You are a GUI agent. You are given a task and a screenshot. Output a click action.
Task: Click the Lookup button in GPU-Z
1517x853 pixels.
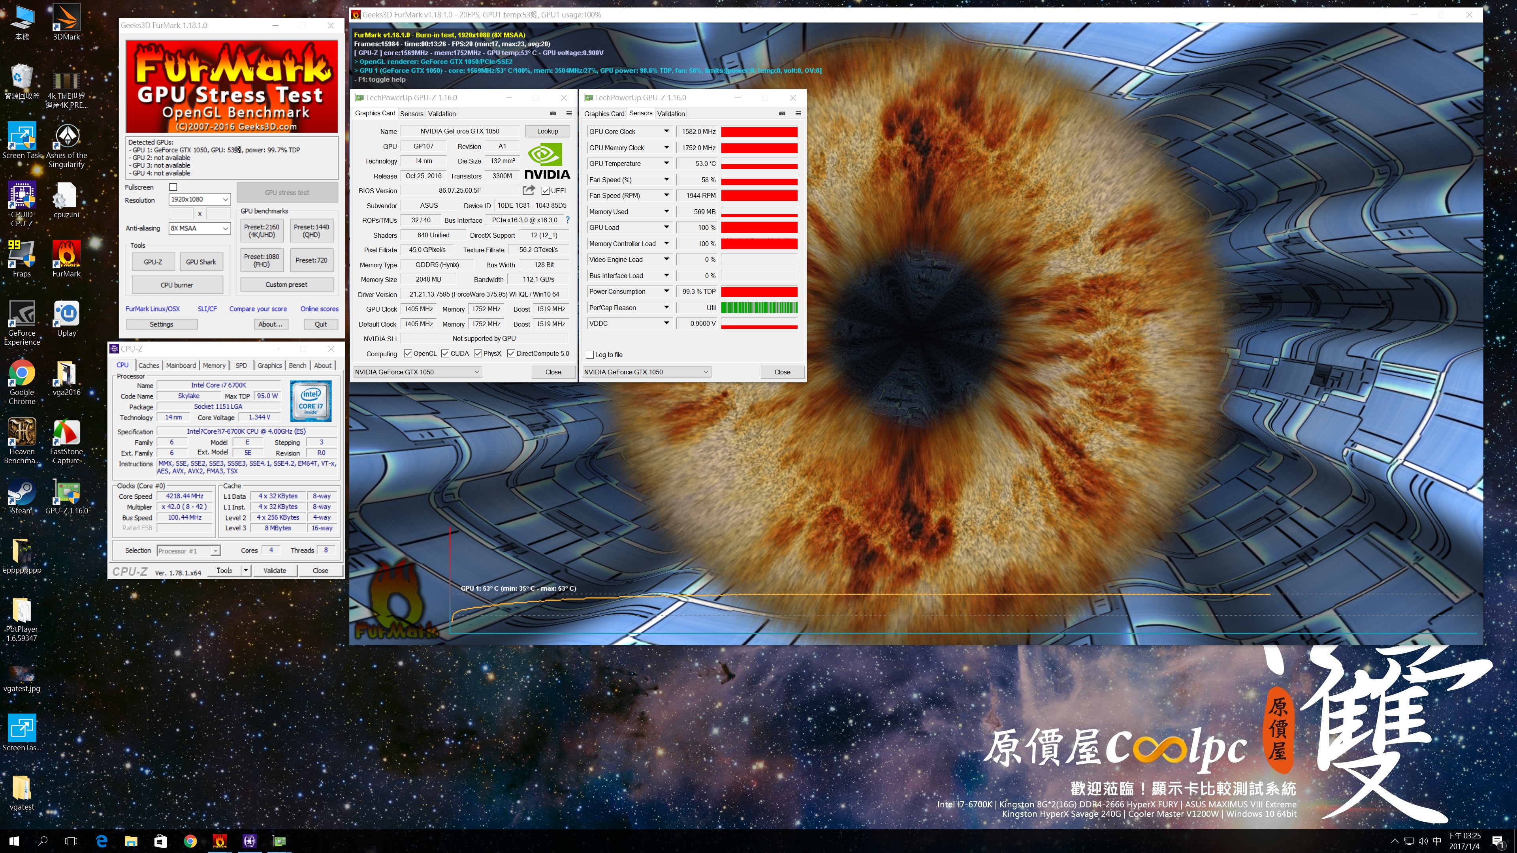point(547,131)
